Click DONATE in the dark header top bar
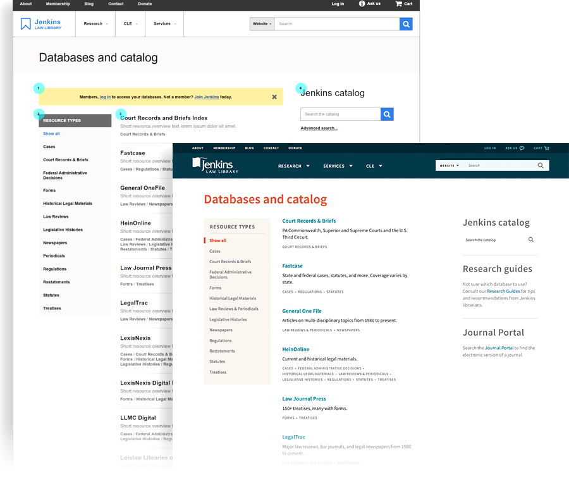Viewport: 569px width, 494px height. [295, 148]
